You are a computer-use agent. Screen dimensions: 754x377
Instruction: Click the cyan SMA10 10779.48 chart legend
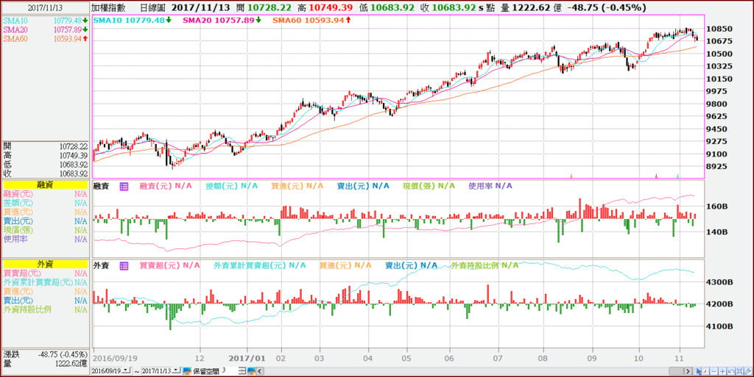(133, 20)
